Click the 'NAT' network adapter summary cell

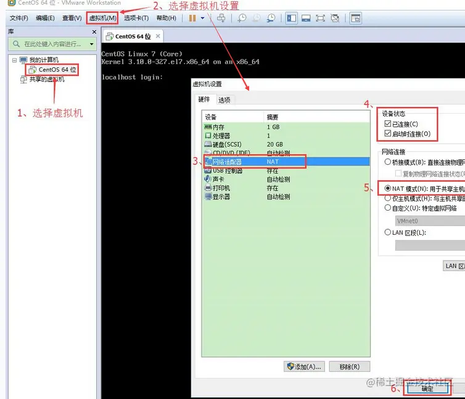(x=273, y=162)
